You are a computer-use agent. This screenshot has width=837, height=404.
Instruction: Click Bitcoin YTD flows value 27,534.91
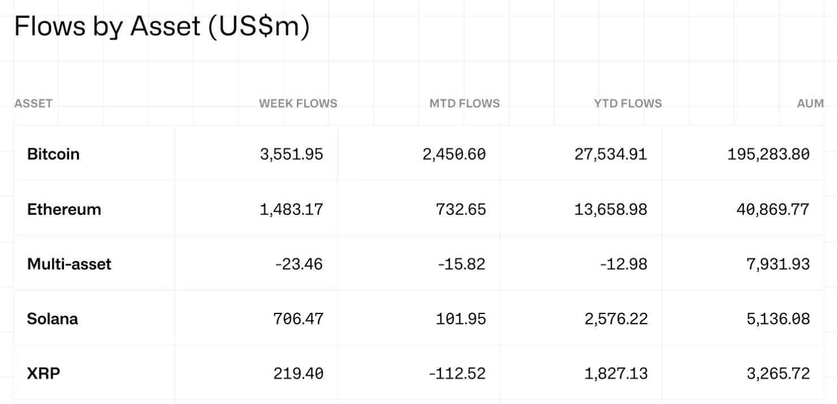611,154
